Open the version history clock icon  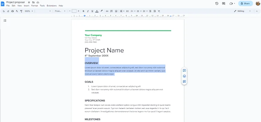pos(217,4)
